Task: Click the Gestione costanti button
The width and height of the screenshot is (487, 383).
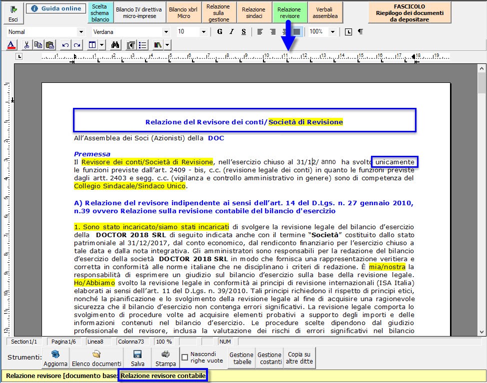Action: 269,358
